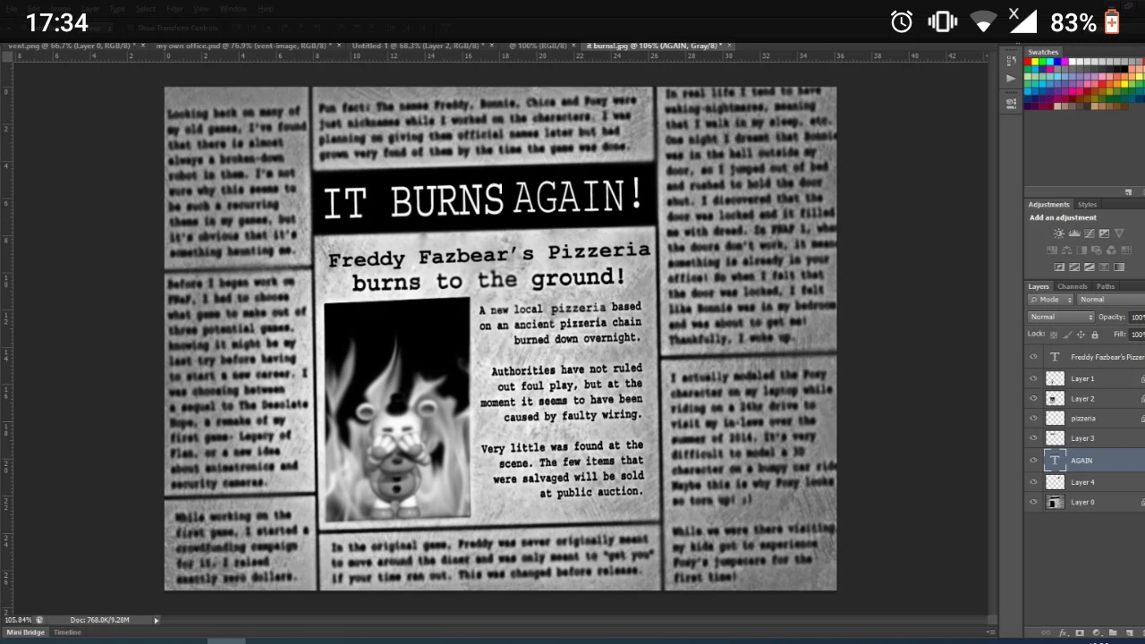1145x644 pixels.
Task: Add a Photo Filter adjustment
Action: tap(1097, 250)
